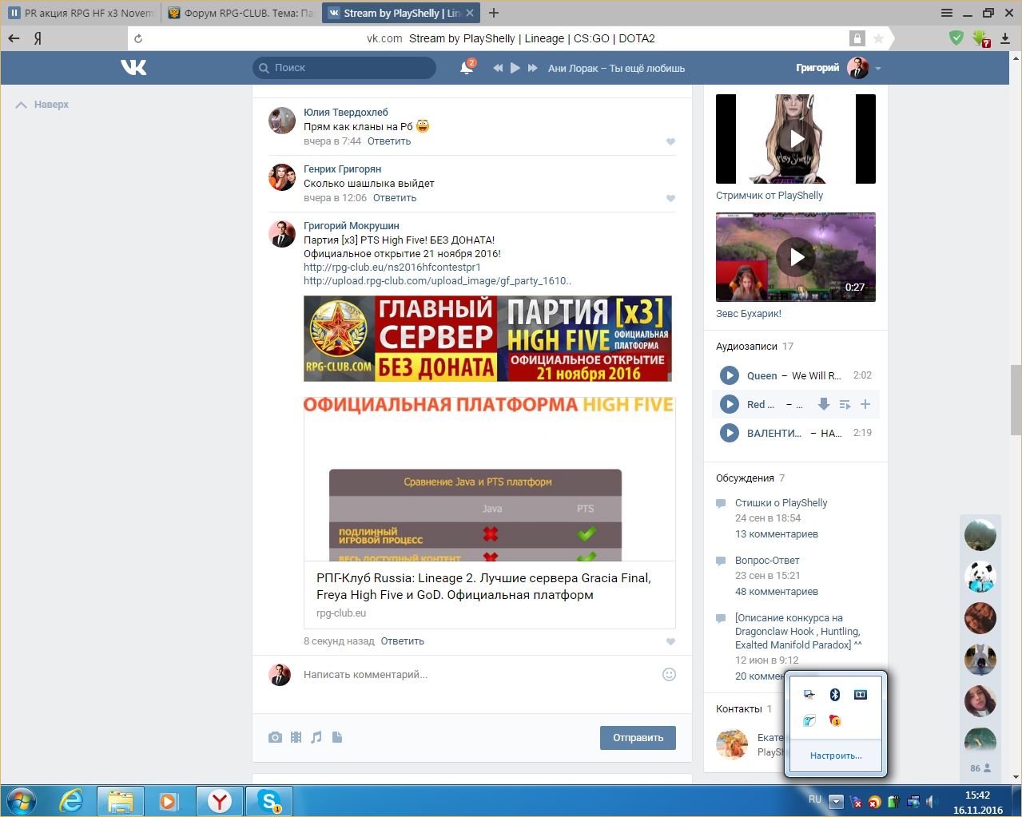
Task: Attach a document with the file icon
Action: click(x=337, y=737)
